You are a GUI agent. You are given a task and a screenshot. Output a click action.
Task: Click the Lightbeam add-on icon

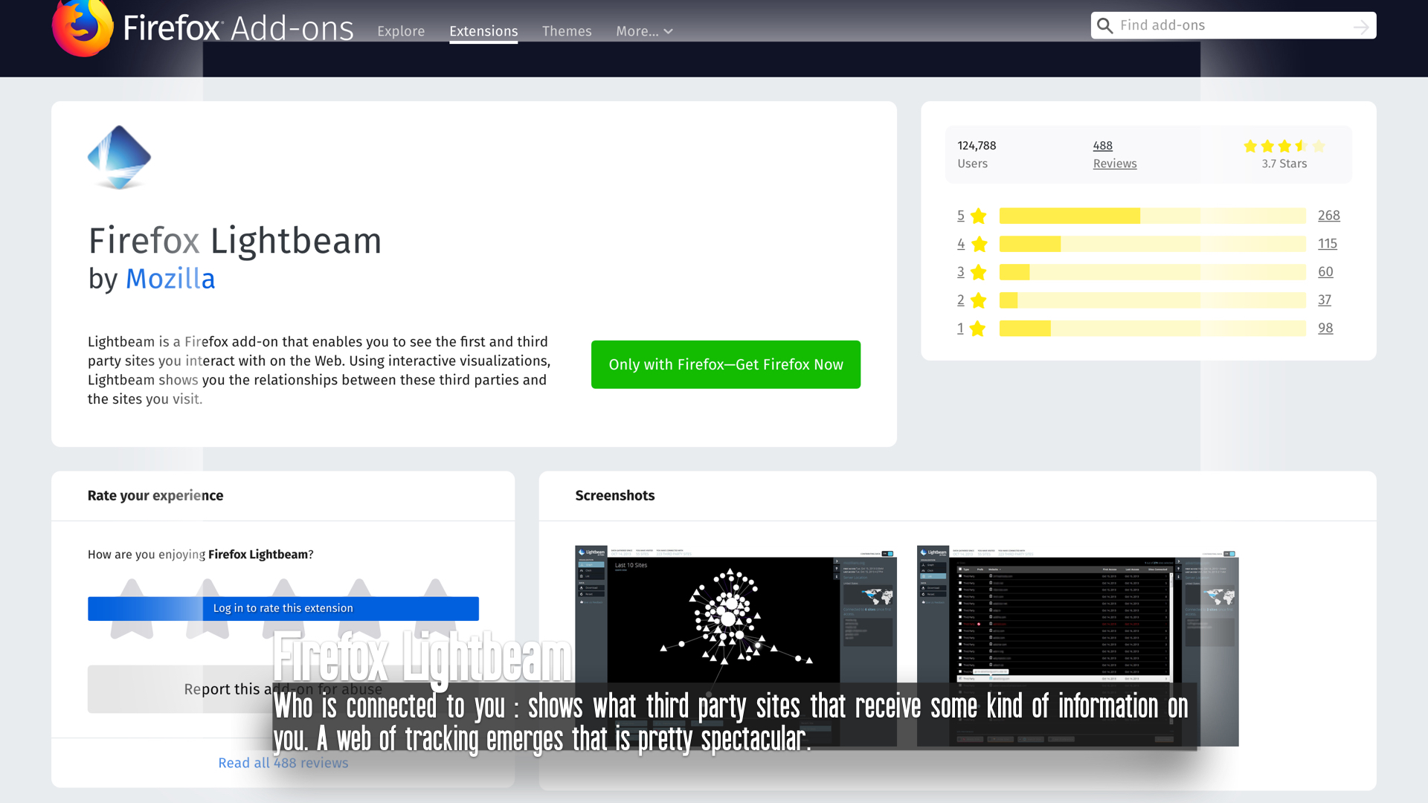119,157
